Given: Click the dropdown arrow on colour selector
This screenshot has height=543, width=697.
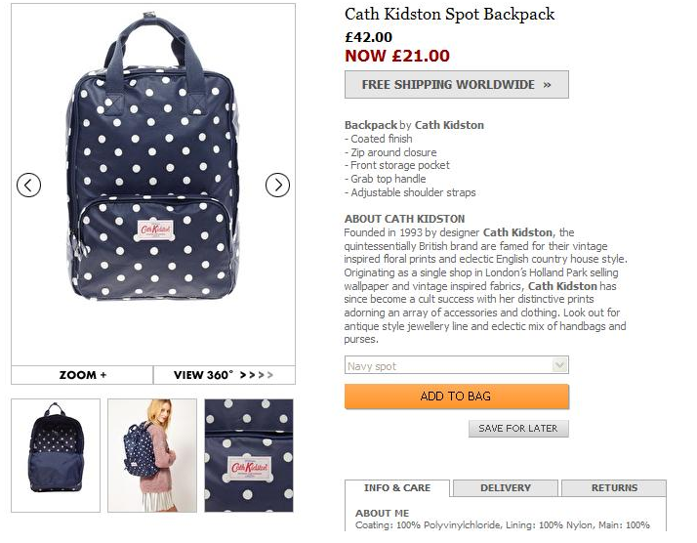Looking at the screenshot, I should pos(559,366).
